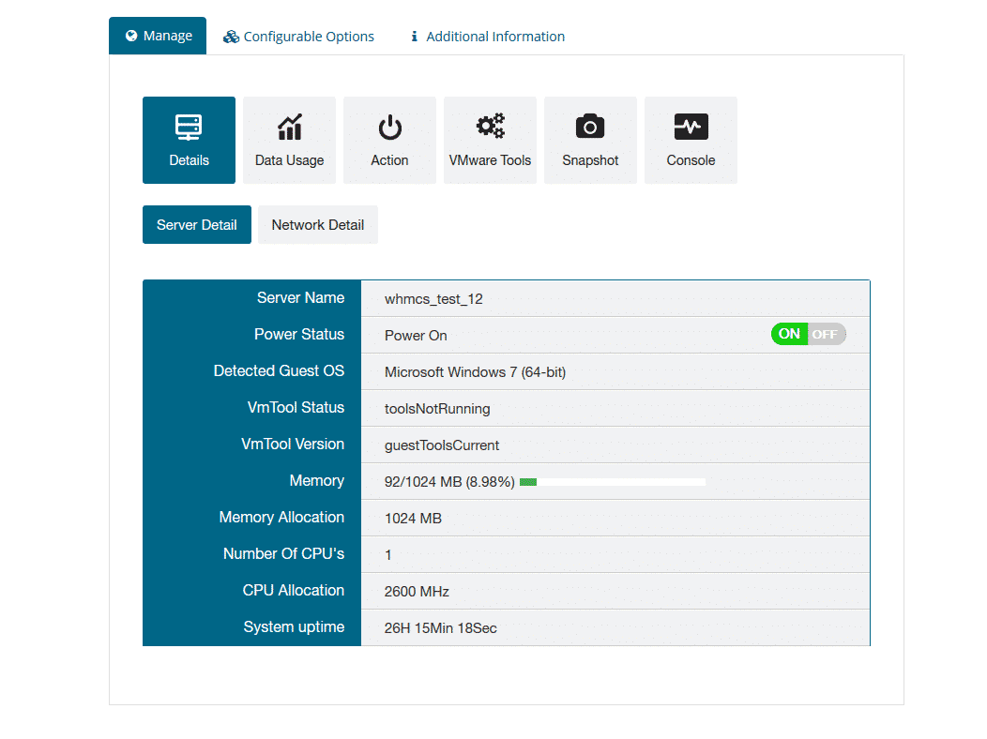The width and height of the screenshot is (987, 739).
Task: Click the guestToolsCurrent version value
Action: click(442, 445)
